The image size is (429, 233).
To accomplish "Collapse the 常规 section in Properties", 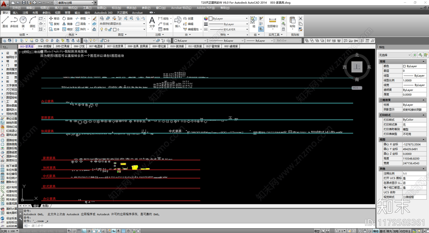I will pyautogui.click(x=424, y=61).
